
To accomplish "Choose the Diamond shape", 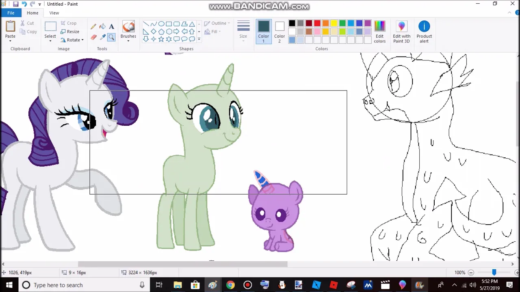I will coord(154,31).
